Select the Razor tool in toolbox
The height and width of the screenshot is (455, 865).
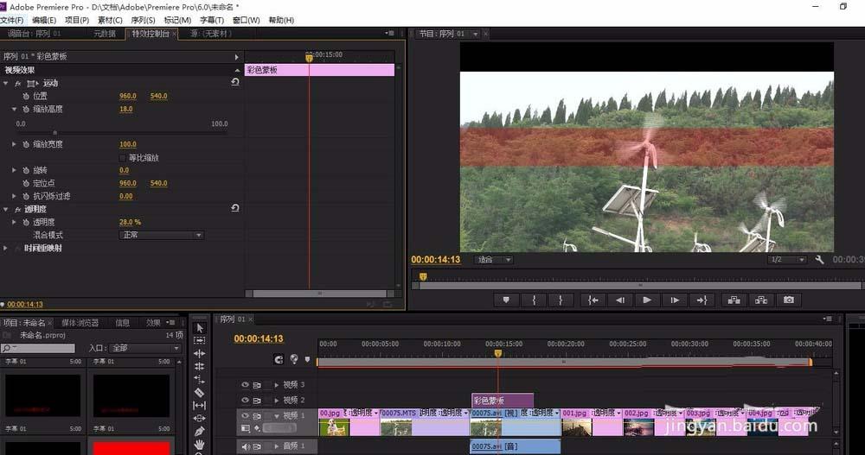click(200, 392)
